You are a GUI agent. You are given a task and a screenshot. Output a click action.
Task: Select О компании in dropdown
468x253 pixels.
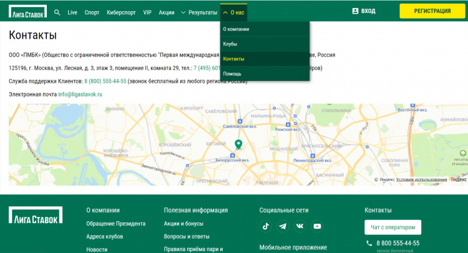click(x=265, y=29)
